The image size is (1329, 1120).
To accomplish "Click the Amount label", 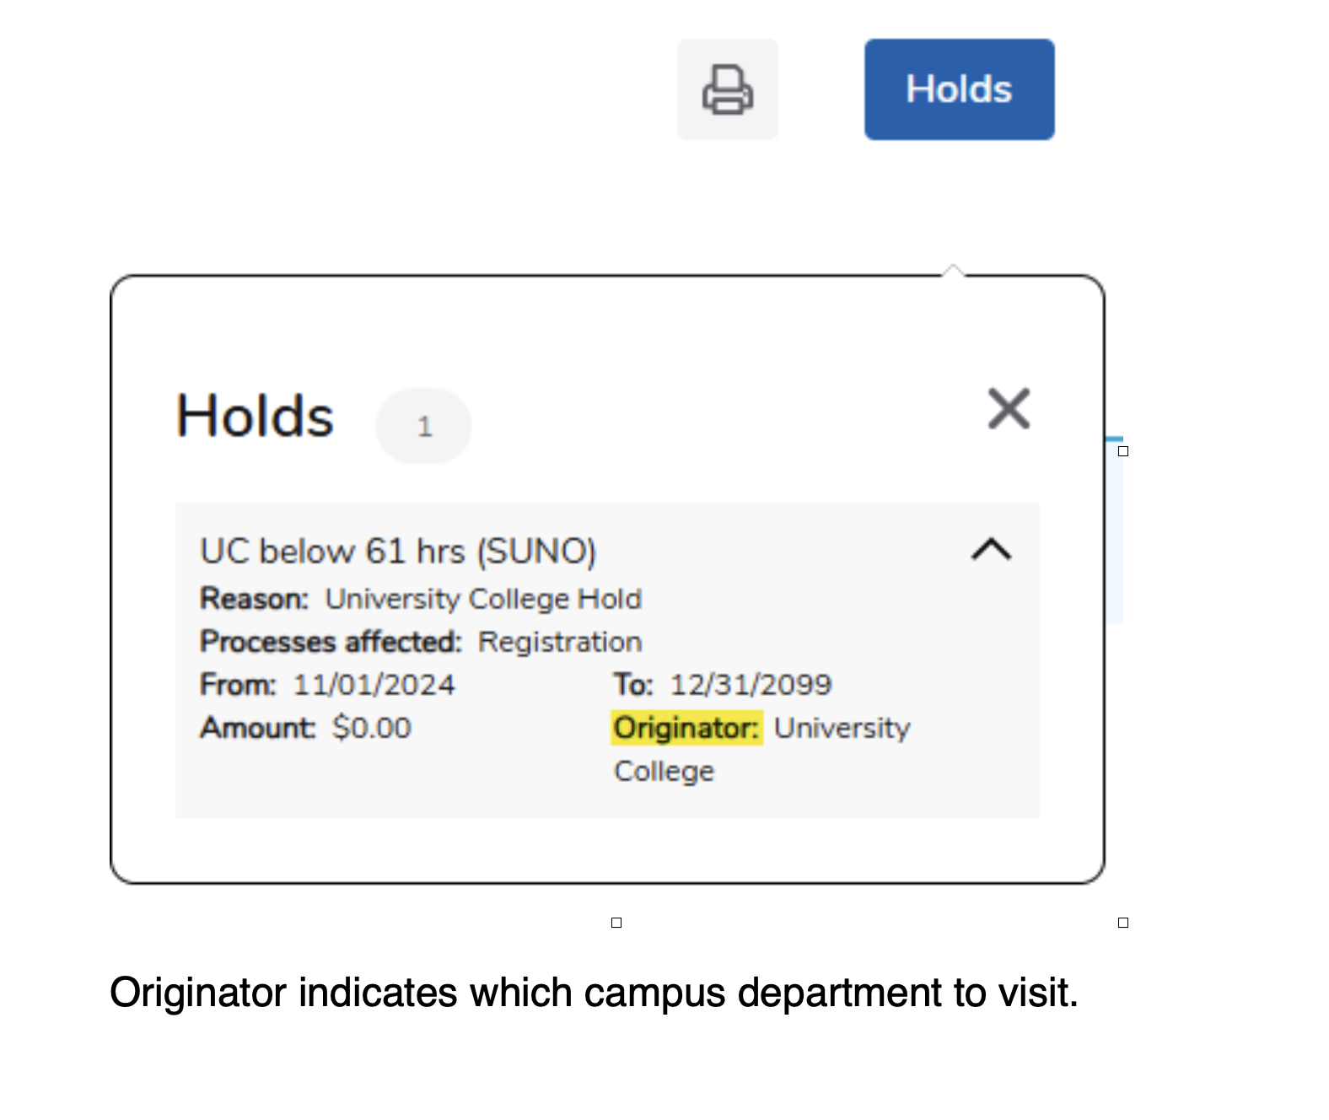I will [x=257, y=728].
